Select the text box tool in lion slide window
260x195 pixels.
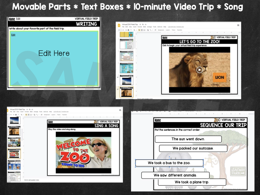(142, 30)
